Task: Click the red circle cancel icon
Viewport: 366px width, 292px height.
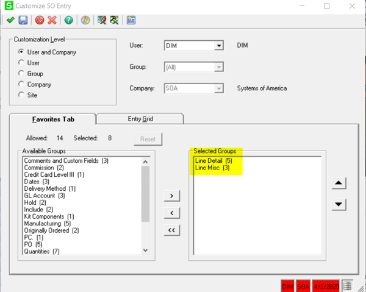Action: tap(40, 20)
